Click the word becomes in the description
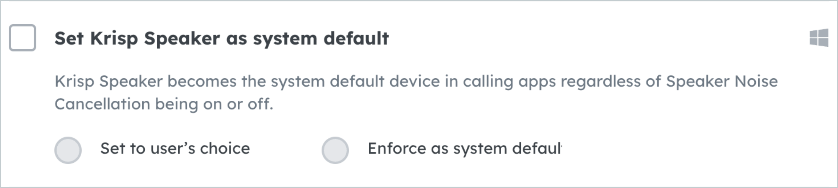838x188 pixels. pyautogui.click(x=202, y=82)
